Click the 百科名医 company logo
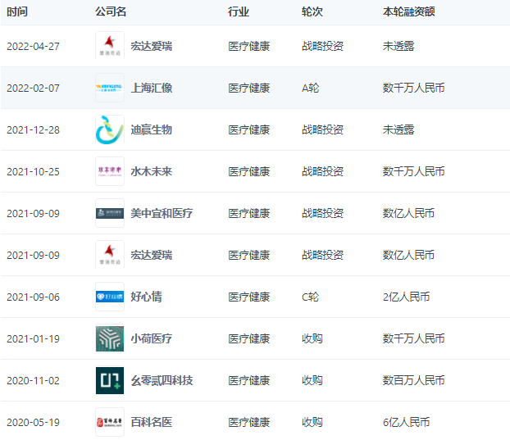510x440 pixels. (x=110, y=422)
